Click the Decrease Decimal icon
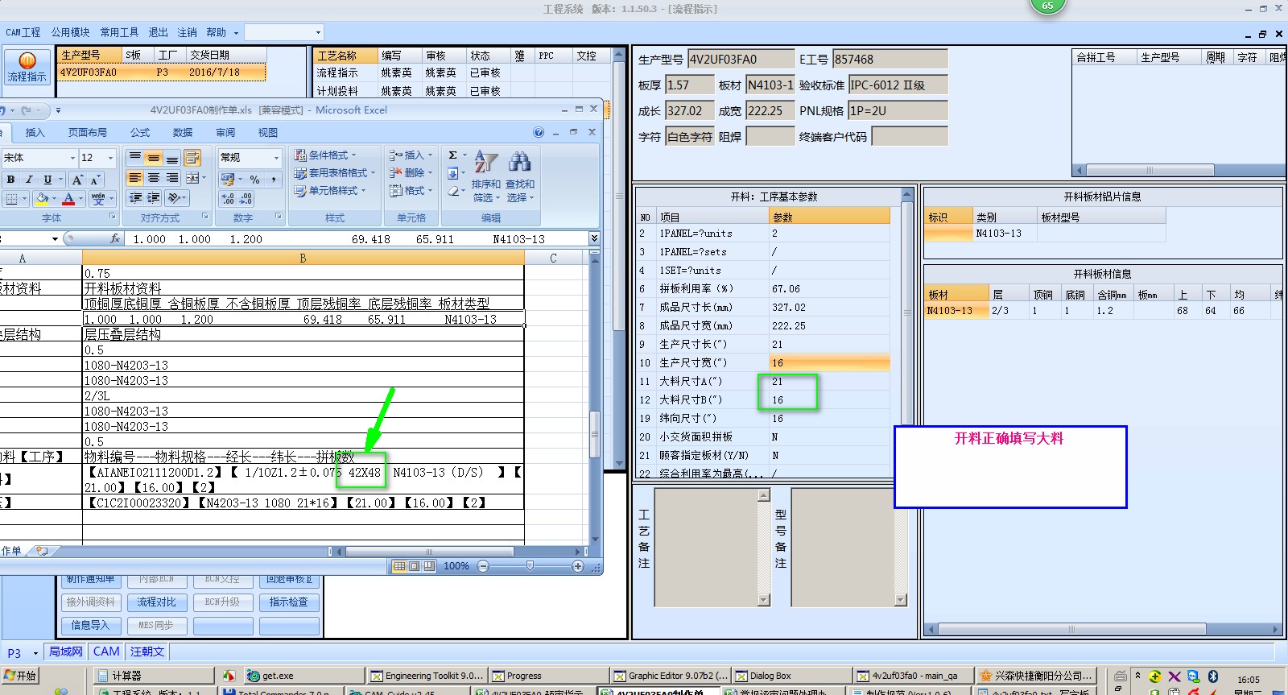Image resolution: width=1288 pixels, height=695 pixels. 246,199
